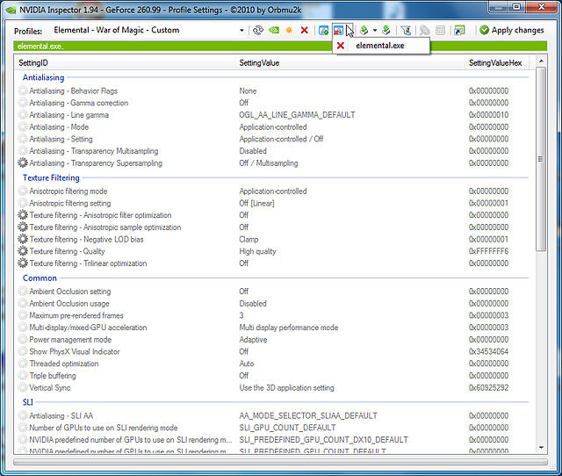This screenshot has height=476, width=562.
Task: Sort by the SettingValueHex column header
Action: pyautogui.click(x=499, y=63)
